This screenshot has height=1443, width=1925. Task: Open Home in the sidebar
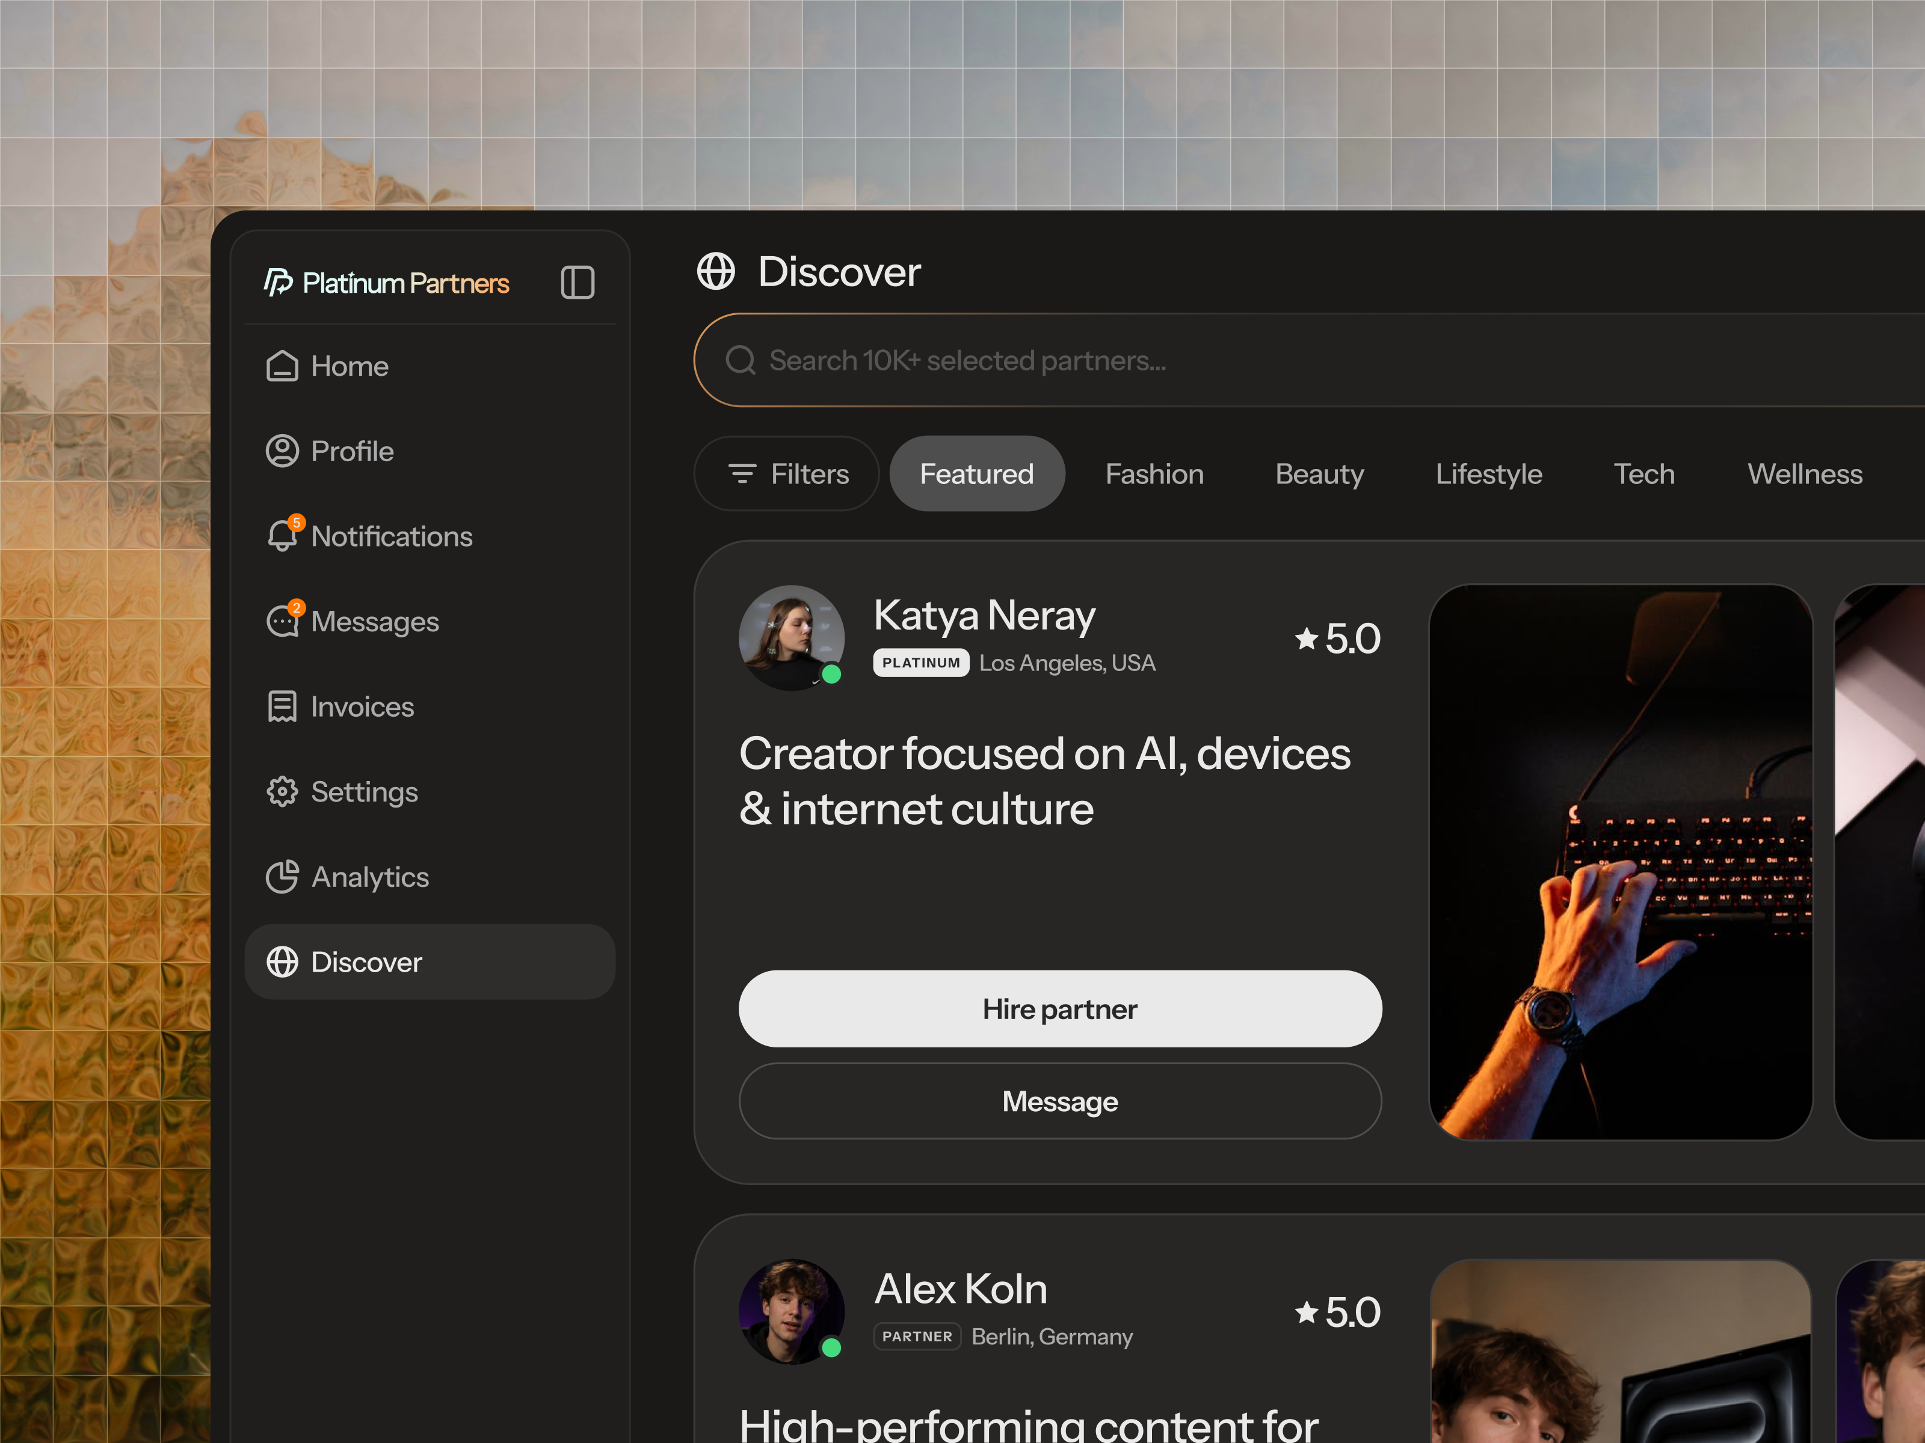[x=430, y=366]
